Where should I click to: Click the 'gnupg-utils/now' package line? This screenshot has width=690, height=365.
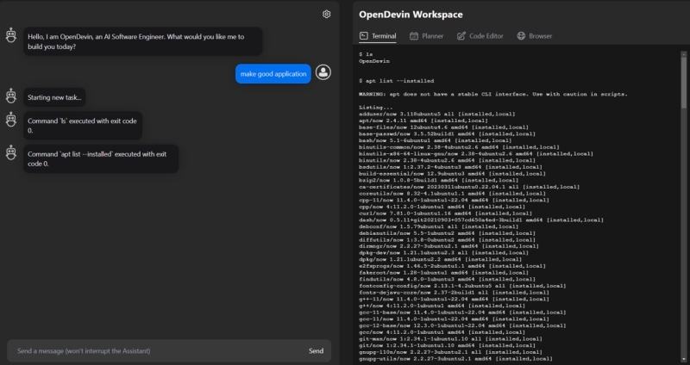coord(456,358)
